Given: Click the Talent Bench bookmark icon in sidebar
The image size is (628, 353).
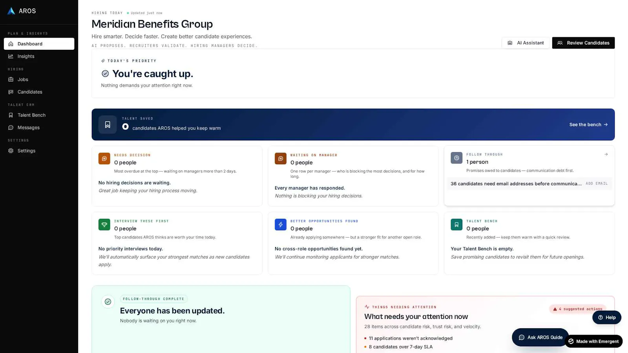Looking at the screenshot, I should (x=11, y=115).
